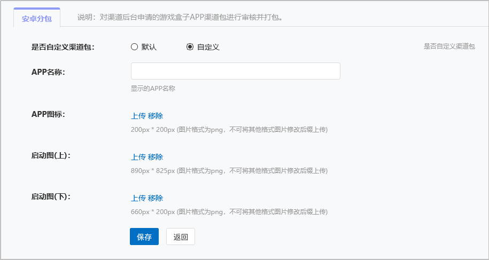This screenshot has width=489, height=260.
Task: Upload an image for 启动图(下)
Action: tap(138, 198)
